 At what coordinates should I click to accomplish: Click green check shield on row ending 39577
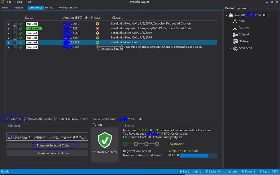[97, 43]
